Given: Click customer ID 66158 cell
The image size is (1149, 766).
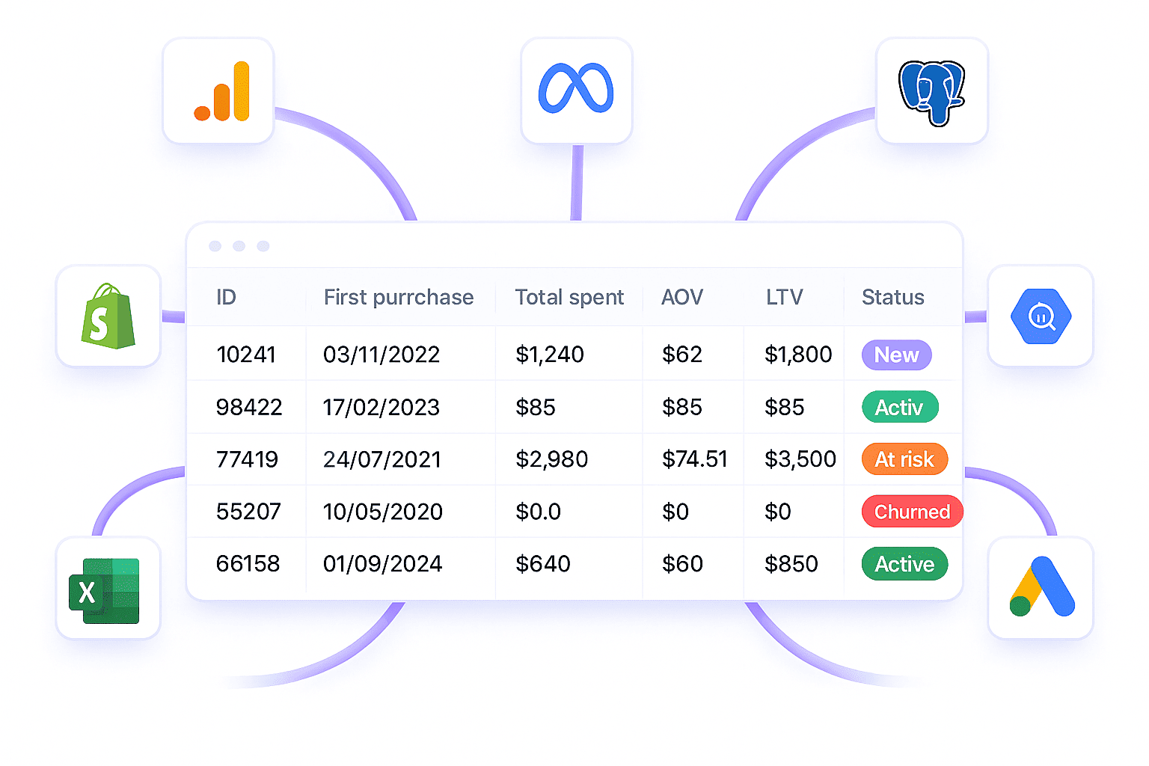Looking at the screenshot, I should pyautogui.click(x=248, y=564).
